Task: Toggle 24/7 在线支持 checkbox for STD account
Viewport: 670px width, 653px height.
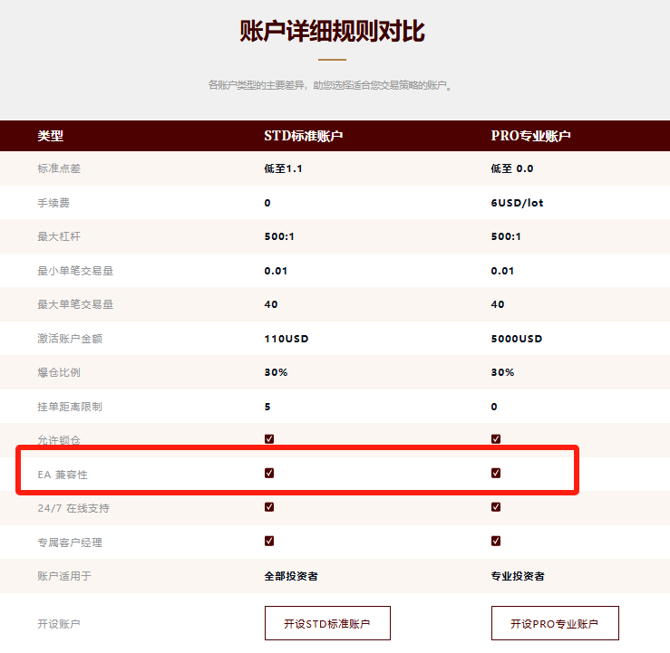Action: click(x=269, y=507)
